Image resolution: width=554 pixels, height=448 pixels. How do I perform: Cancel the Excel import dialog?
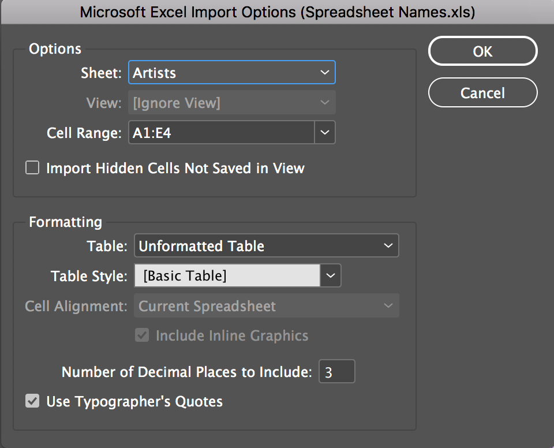[x=482, y=93]
